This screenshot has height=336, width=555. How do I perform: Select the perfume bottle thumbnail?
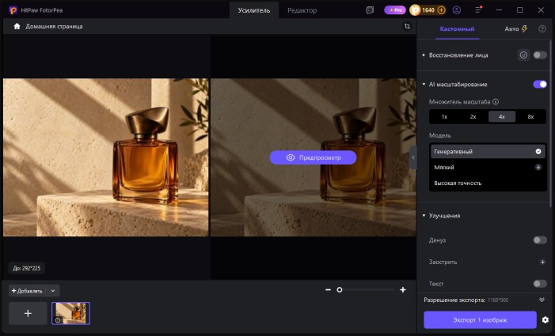coord(70,313)
